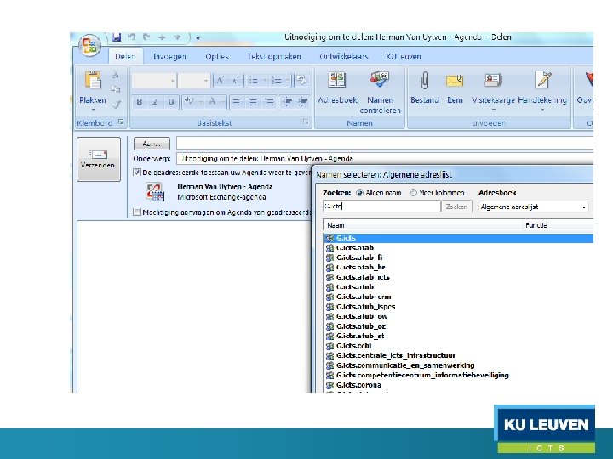Check Machtiging aanvragen om Agenda checkbox
Viewport: 613px width, 459px height.
137,212
